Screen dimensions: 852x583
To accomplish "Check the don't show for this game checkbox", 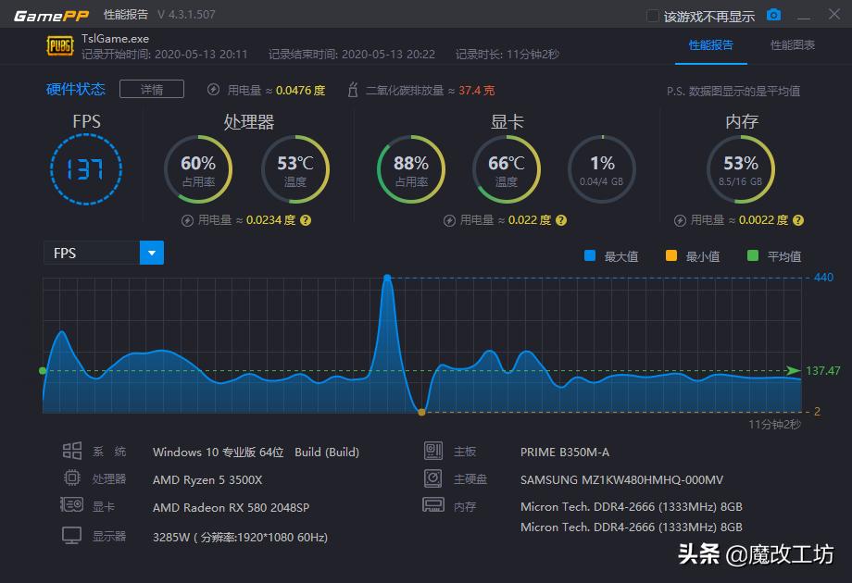I will (x=653, y=16).
